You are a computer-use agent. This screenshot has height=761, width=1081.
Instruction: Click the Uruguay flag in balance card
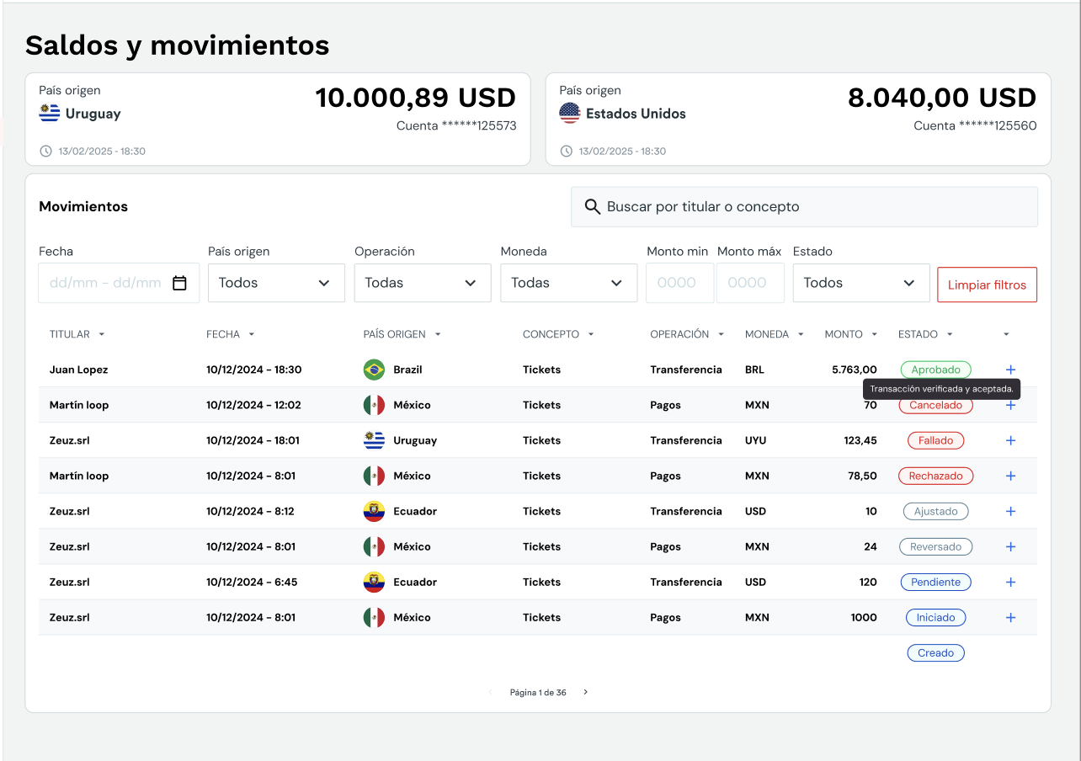(50, 113)
